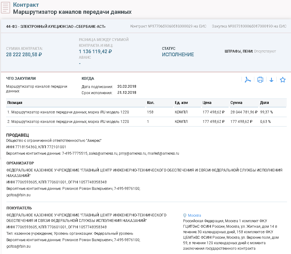Select position 2 router row text
Screen dimensions: 291x254
68,122
